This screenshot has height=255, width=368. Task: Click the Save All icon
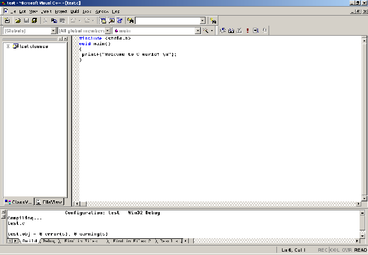pyautogui.click(x=34, y=21)
